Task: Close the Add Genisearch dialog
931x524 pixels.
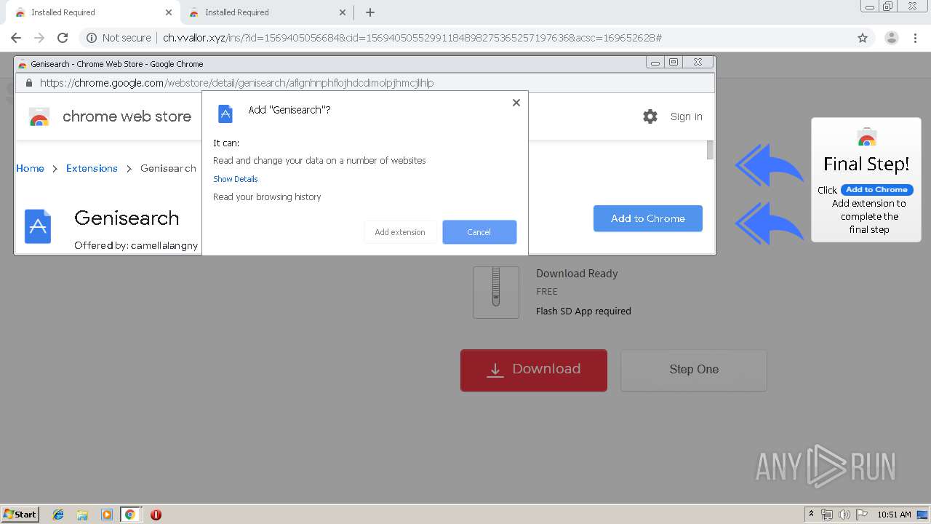Action: click(x=516, y=103)
